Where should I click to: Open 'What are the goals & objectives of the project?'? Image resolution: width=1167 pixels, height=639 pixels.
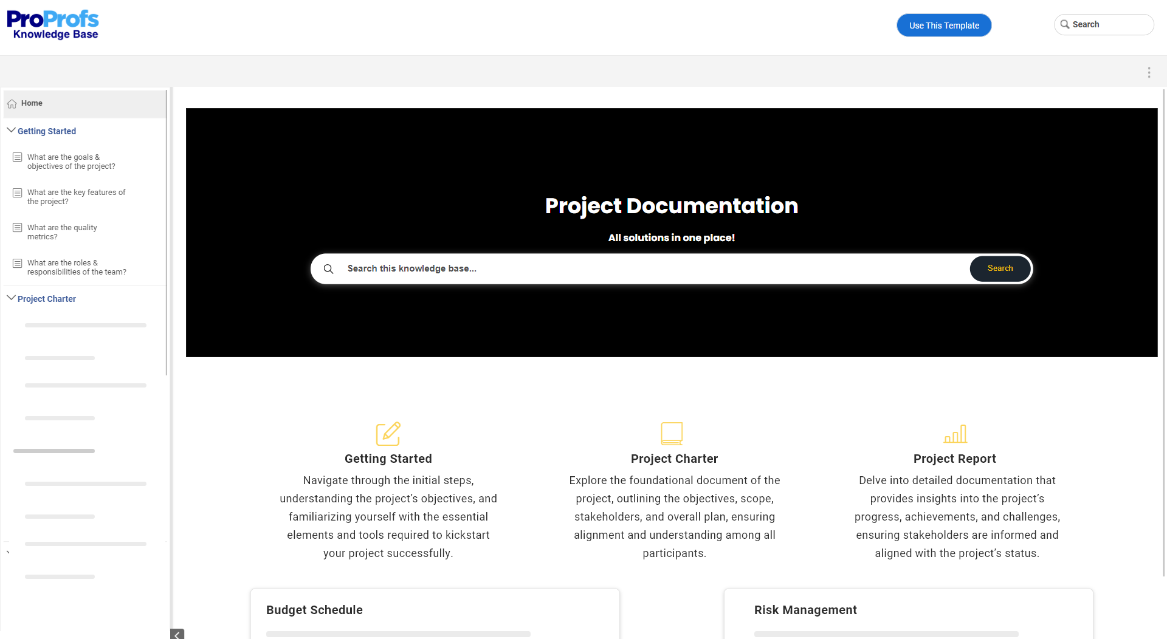[x=71, y=162]
